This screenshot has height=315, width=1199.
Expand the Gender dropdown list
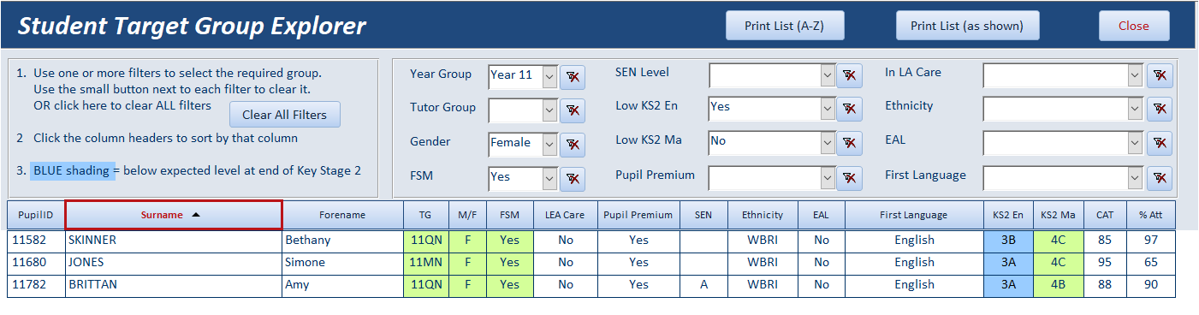[549, 144]
